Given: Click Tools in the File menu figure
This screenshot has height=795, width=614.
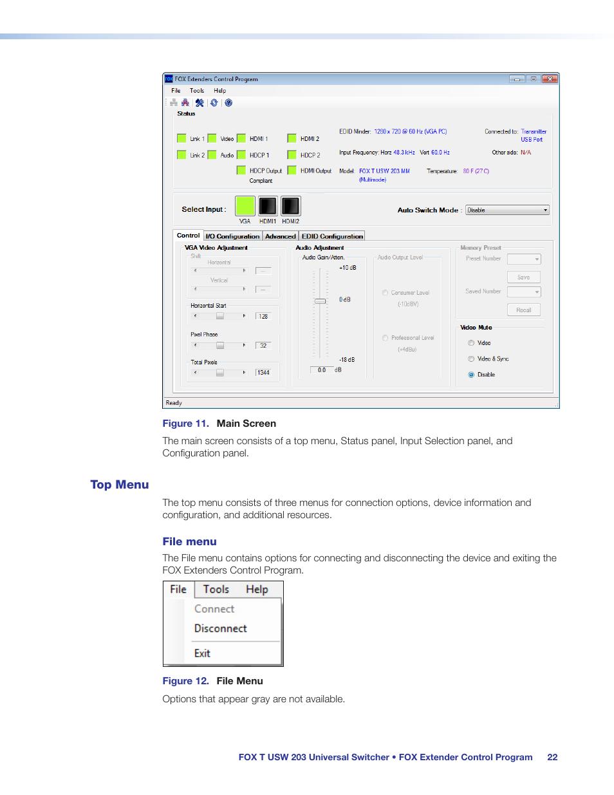Looking at the screenshot, I should 216,590.
